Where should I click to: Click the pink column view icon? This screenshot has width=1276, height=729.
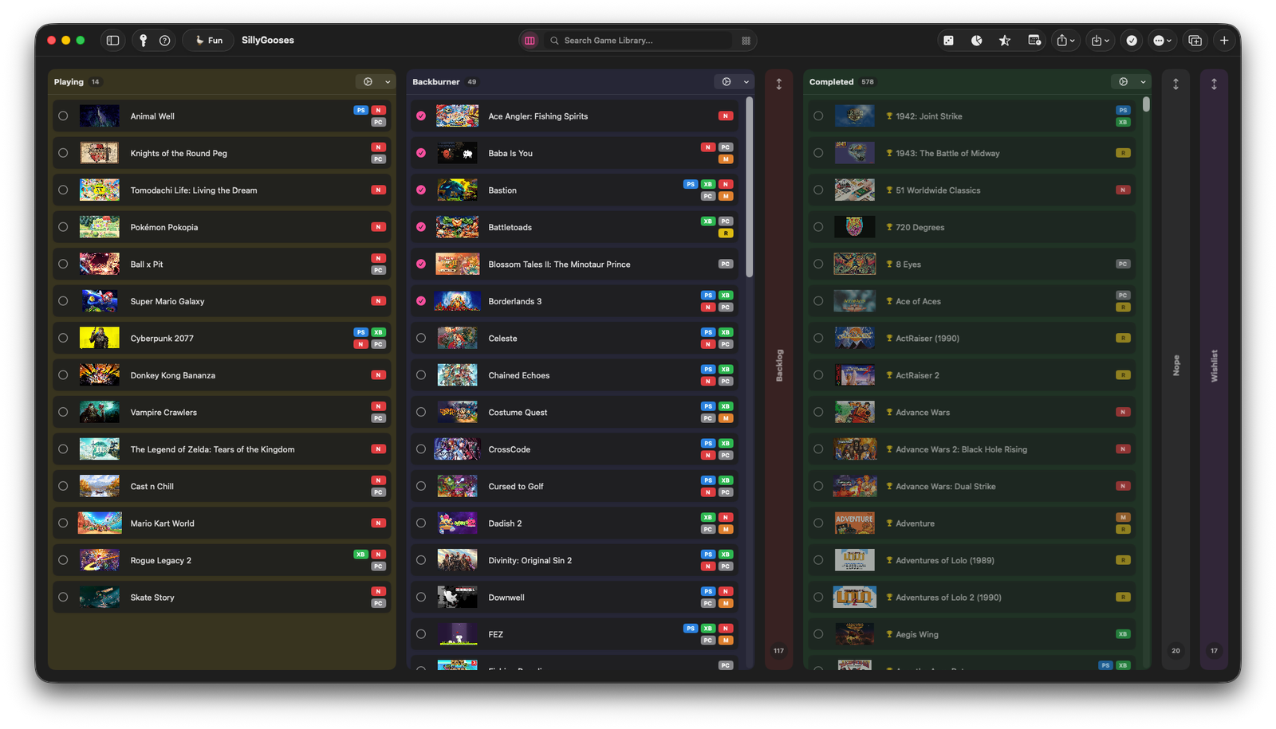[530, 41]
